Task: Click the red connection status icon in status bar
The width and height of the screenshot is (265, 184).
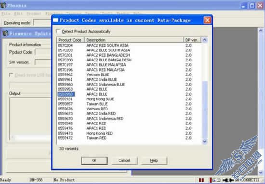Action: [x=201, y=180]
